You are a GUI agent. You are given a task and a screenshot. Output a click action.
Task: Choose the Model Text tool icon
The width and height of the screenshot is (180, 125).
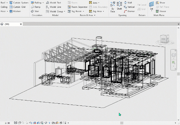pyautogui.click(x=47, y=2)
